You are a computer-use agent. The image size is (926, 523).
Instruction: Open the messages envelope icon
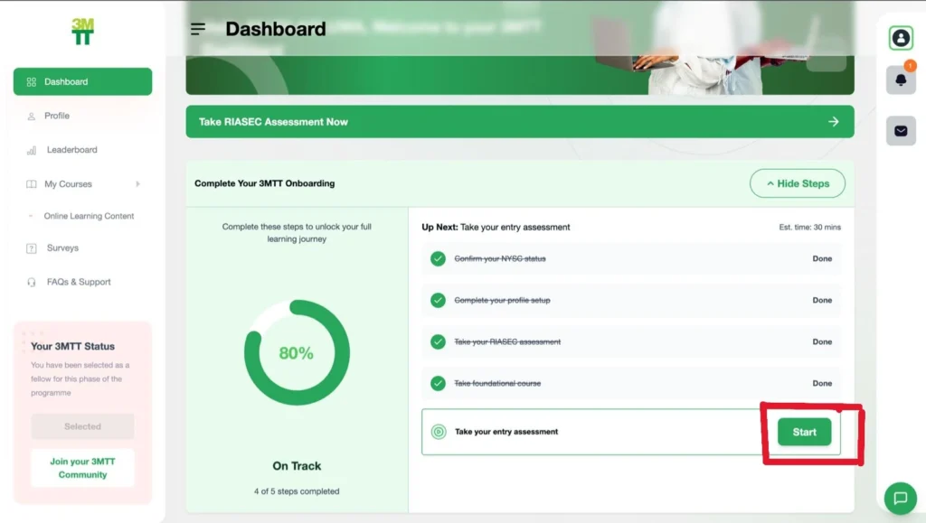coord(901,131)
